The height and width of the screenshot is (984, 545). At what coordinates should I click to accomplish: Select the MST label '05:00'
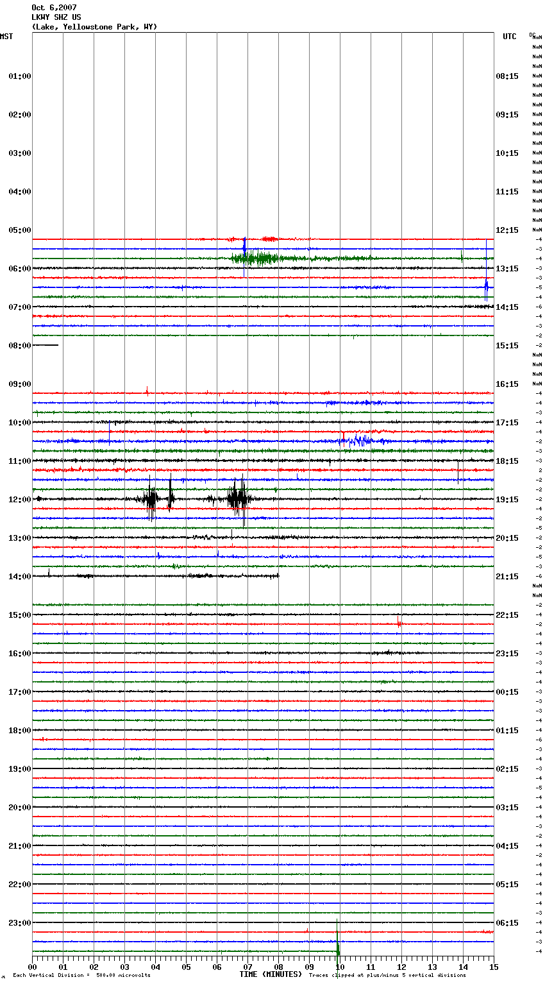coord(20,230)
